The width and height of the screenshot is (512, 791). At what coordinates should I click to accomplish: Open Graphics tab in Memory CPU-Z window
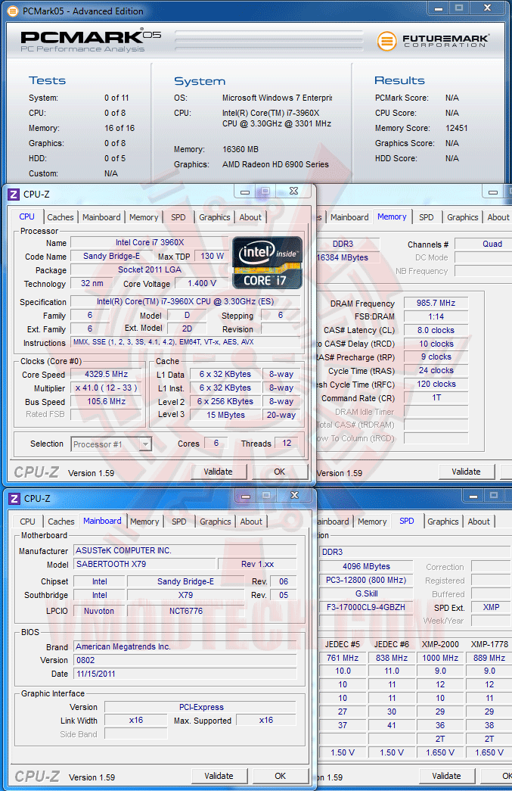pyautogui.click(x=462, y=217)
